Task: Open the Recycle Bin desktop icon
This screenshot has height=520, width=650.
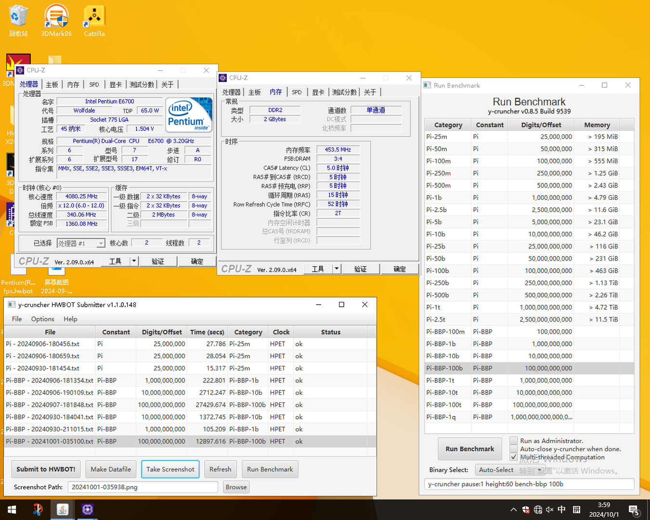Action: [18, 20]
